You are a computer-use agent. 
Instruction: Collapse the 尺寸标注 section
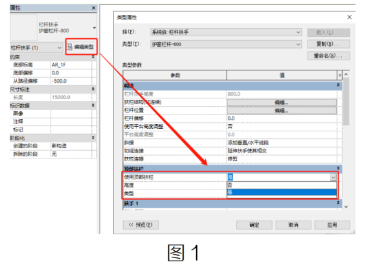click(x=93, y=89)
